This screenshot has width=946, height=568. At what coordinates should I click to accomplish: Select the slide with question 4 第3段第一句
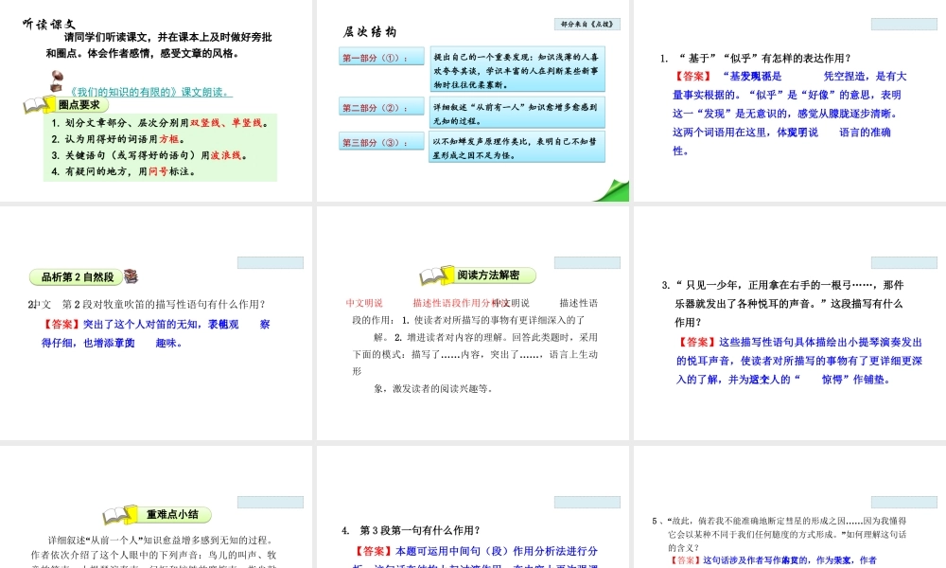(473, 507)
